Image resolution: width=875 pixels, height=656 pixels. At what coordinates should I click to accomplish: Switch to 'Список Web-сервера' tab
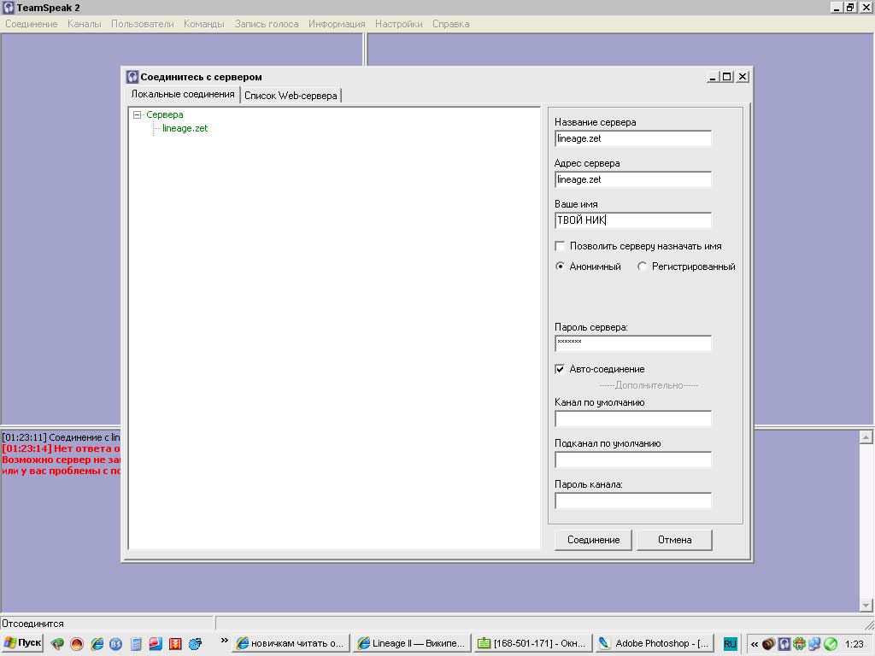point(291,96)
